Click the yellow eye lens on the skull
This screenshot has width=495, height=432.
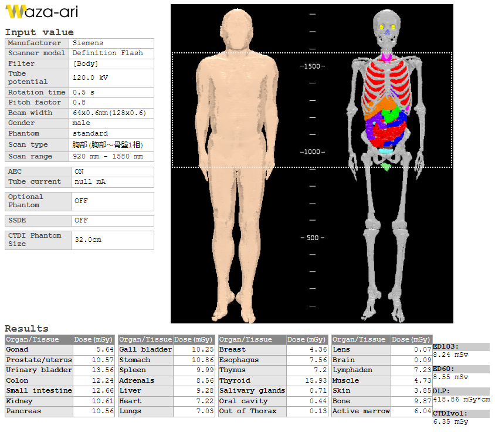(x=382, y=26)
